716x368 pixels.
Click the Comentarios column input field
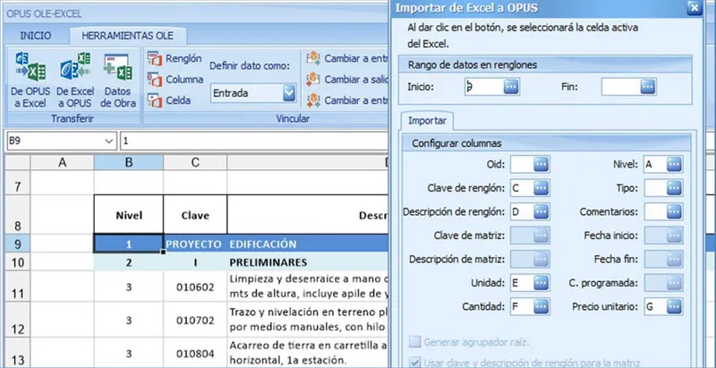click(655, 211)
